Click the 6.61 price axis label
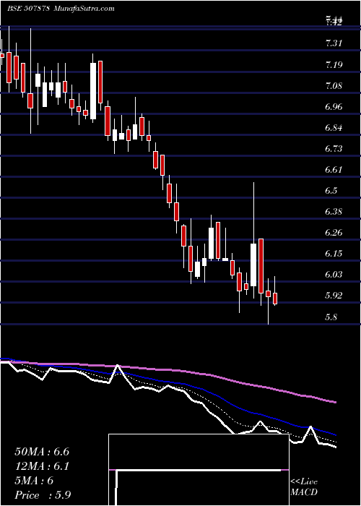The height and width of the screenshot is (506, 361). pyautogui.click(x=334, y=170)
